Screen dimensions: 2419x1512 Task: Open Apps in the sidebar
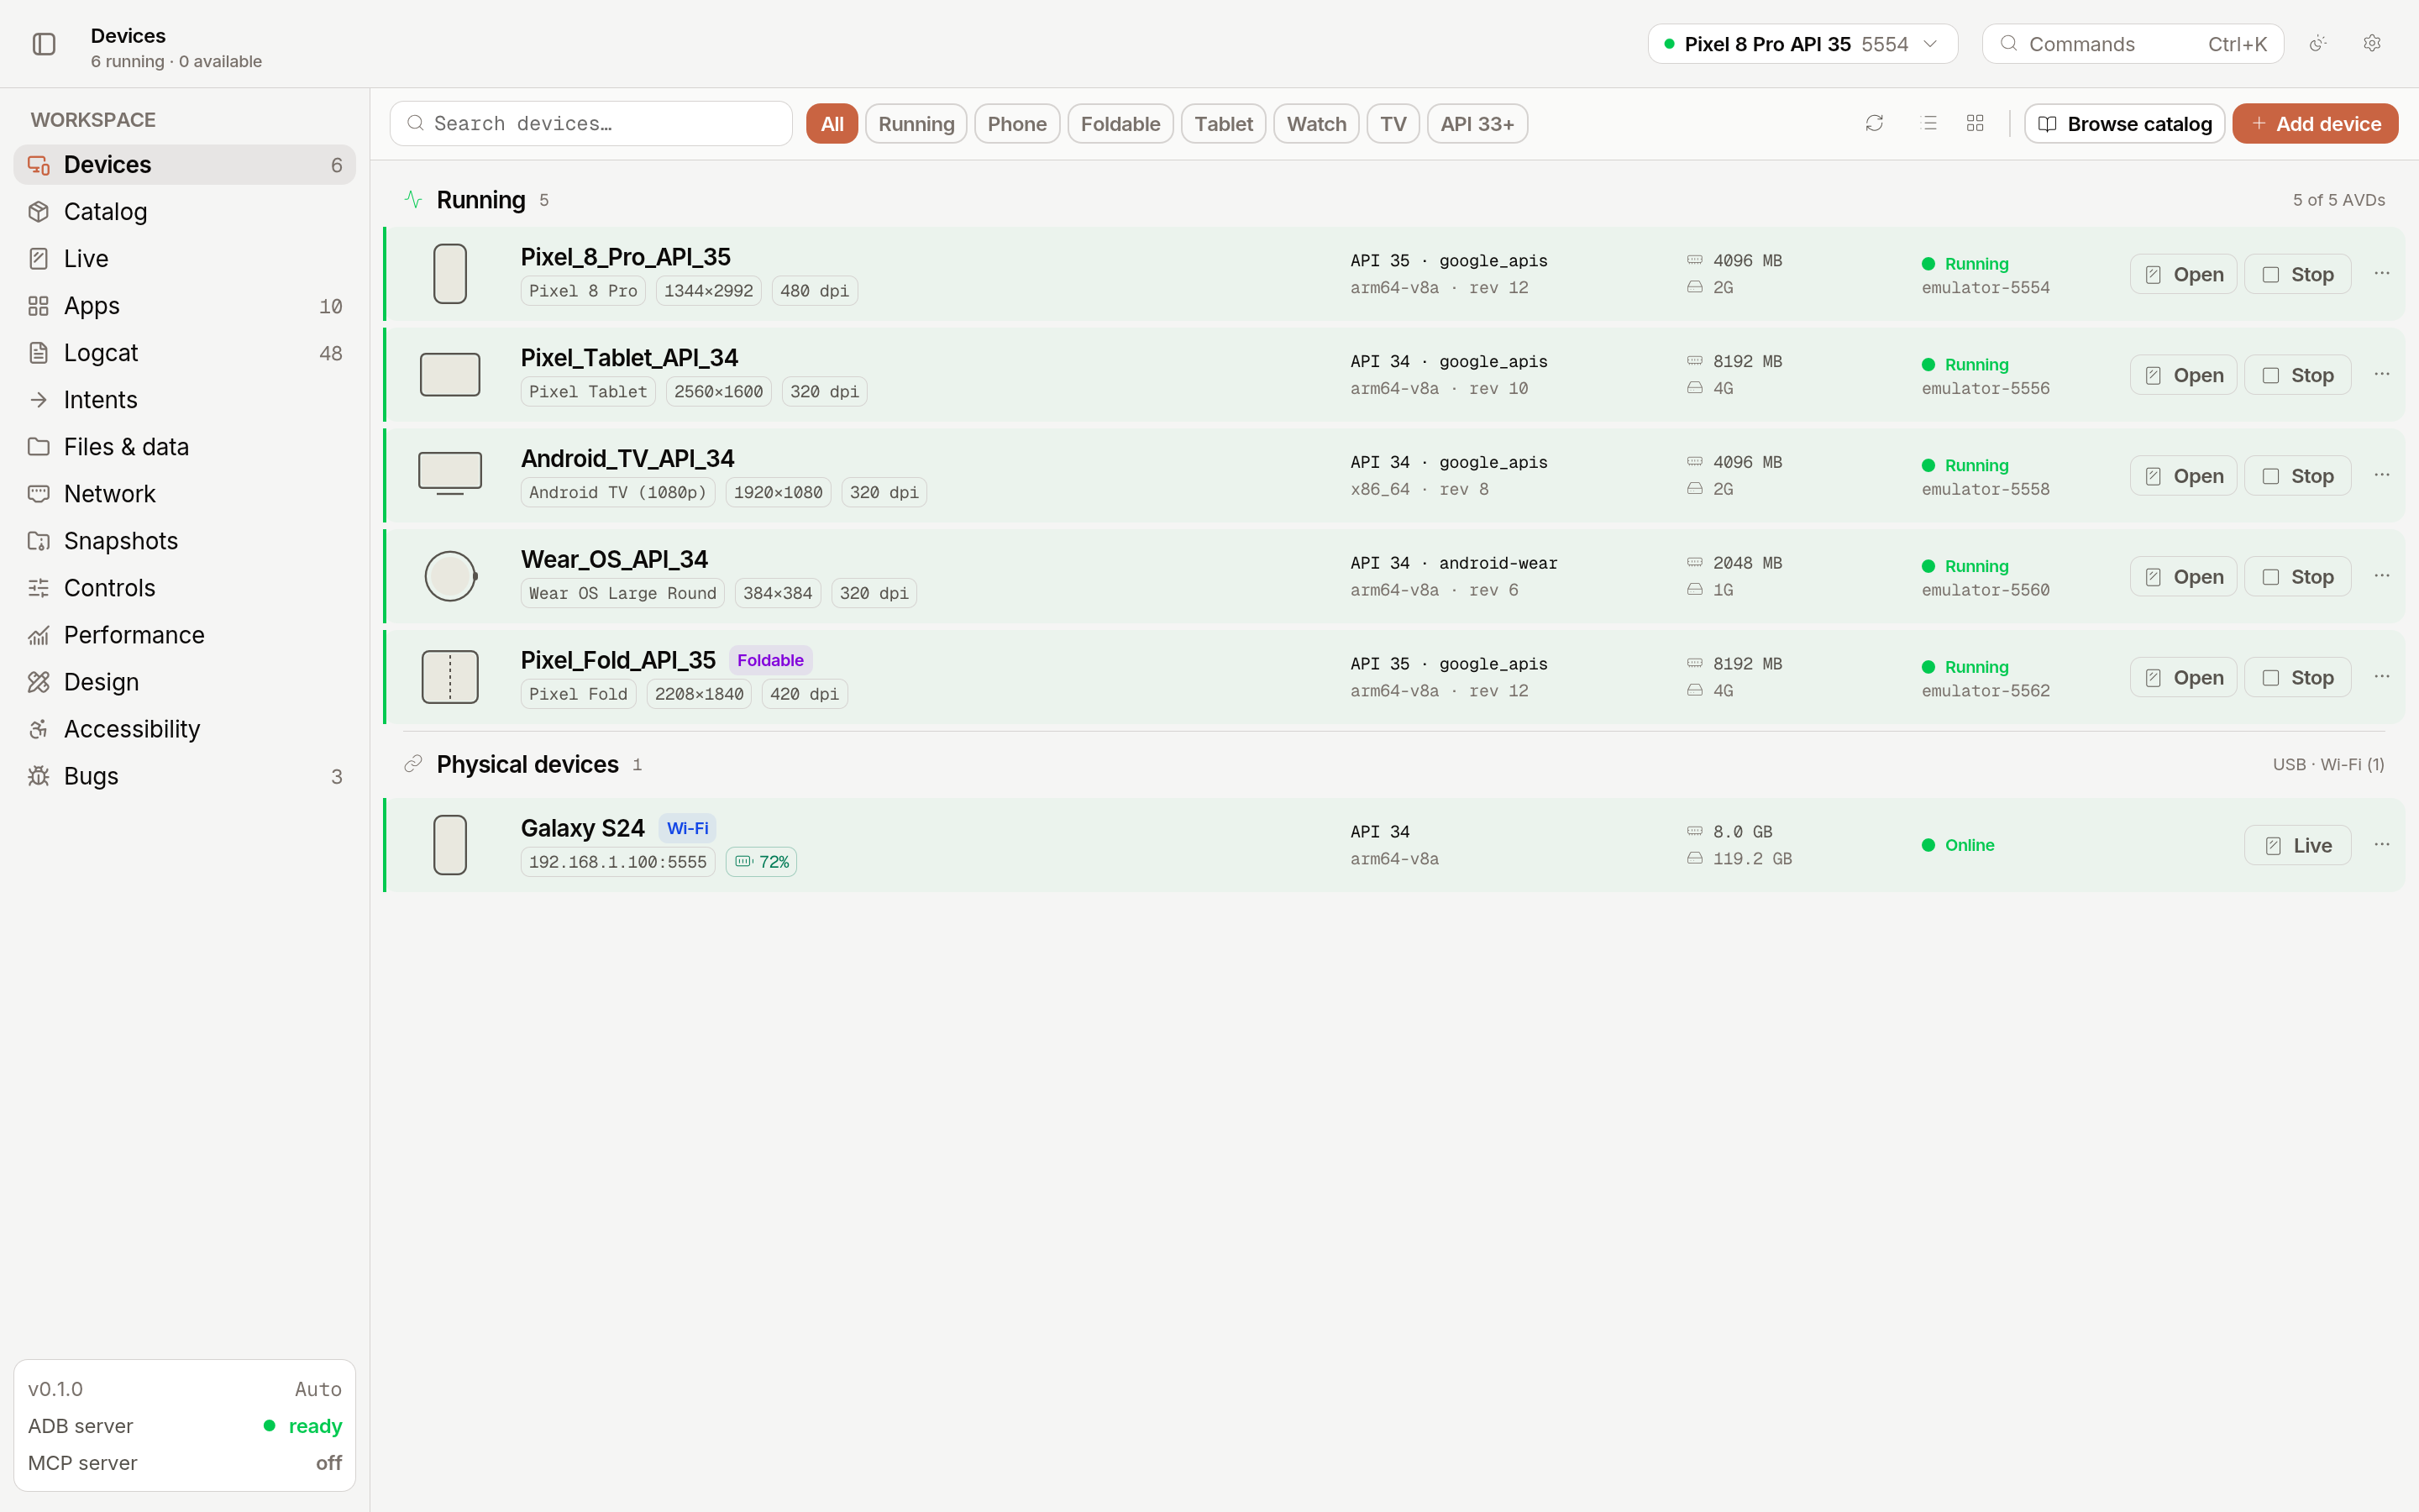click(185, 306)
